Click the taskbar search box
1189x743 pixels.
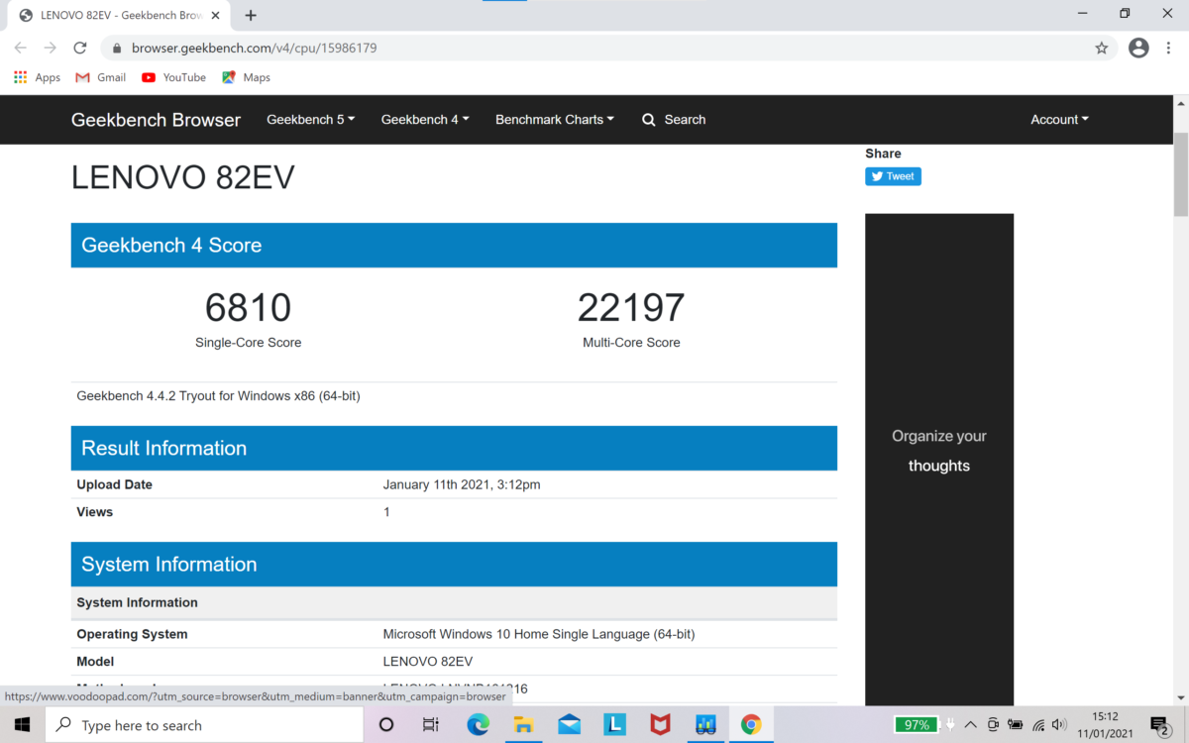tap(203, 725)
